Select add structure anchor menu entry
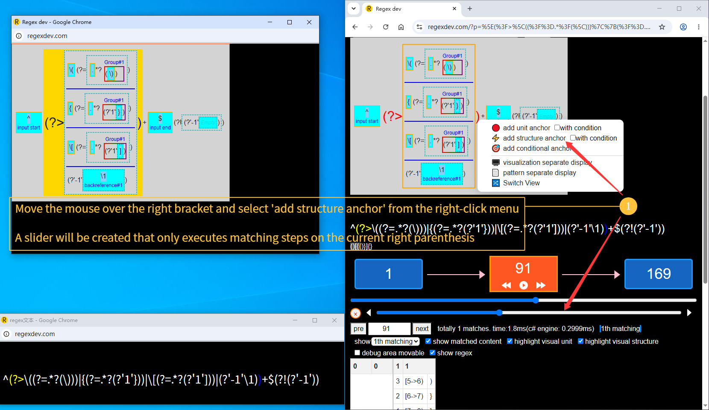The image size is (709, 410). coord(534,138)
